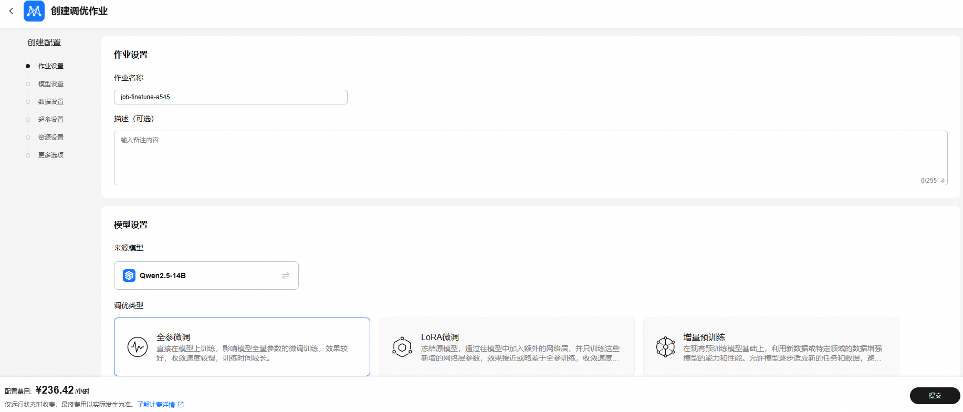
Task: Open 更多选项 section from the sidebar
Action: [51, 155]
